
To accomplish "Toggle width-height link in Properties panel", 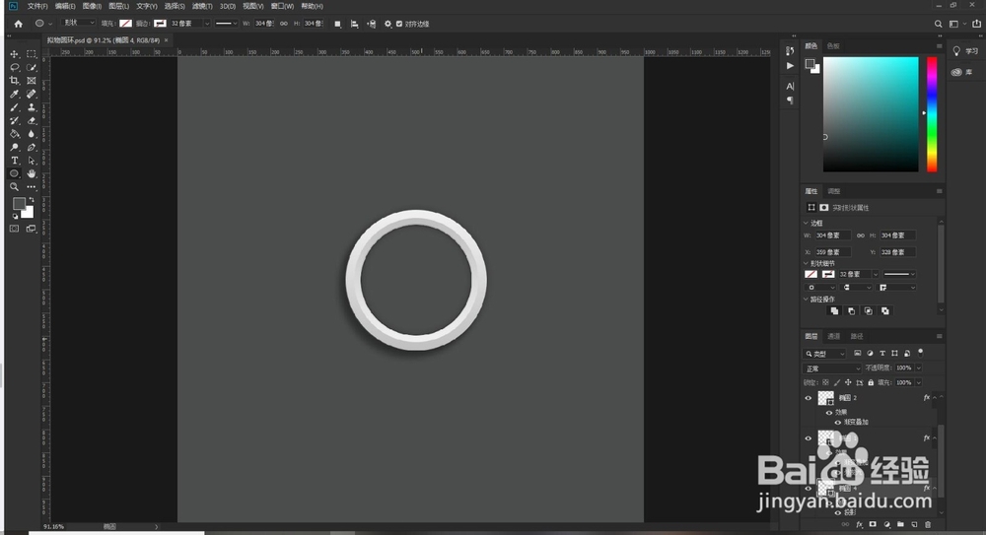I will point(860,235).
